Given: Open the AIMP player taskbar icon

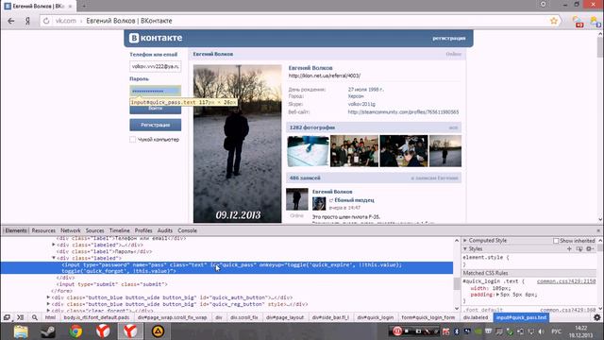Looking at the screenshot, I should point(158,331).
